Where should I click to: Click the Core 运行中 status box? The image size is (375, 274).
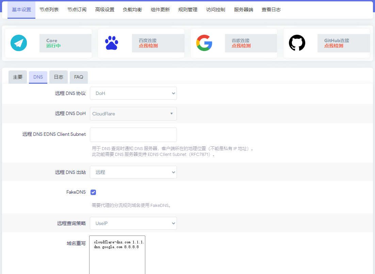coord(66,43)
